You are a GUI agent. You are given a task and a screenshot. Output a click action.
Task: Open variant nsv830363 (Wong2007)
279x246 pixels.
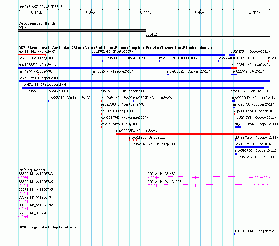click(x=126, y=58)
